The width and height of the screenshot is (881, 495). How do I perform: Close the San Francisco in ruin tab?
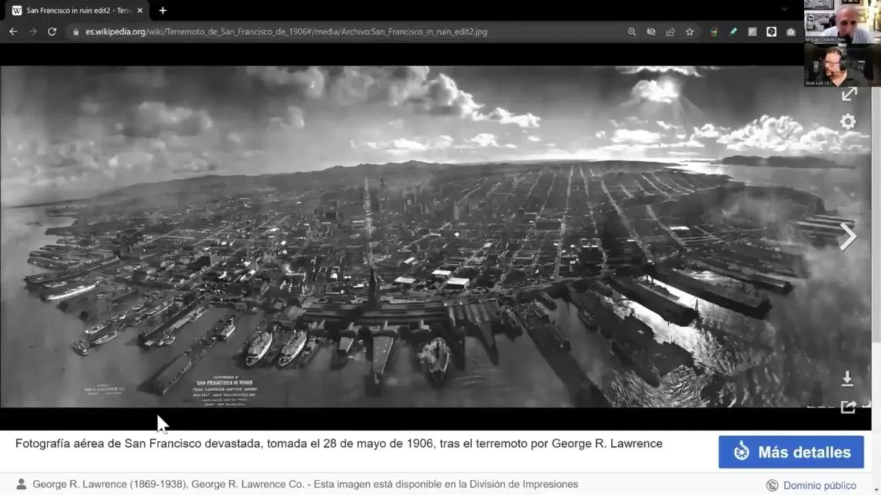tap(140, 10)
